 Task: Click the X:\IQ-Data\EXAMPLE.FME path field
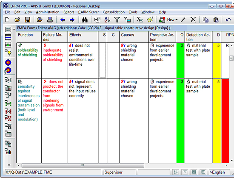(x=54, y=172)
